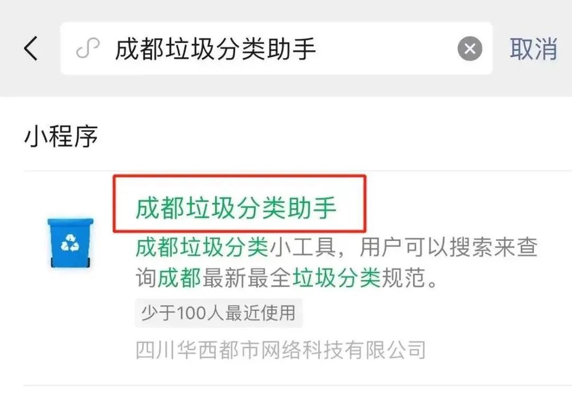
Task: Tap the empty area of the search box
Action: (387, 49)
